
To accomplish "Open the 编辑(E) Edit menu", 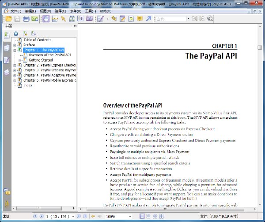I will pos(30,11).
